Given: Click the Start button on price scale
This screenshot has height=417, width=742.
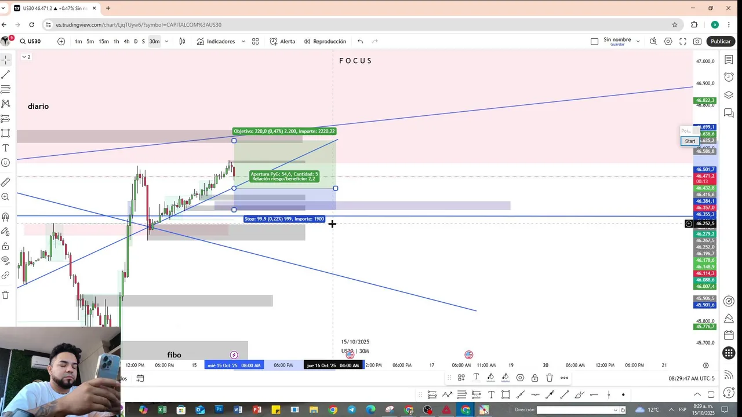Looking at the screenshot, I should pyautogui.click(x=690, y=141).
